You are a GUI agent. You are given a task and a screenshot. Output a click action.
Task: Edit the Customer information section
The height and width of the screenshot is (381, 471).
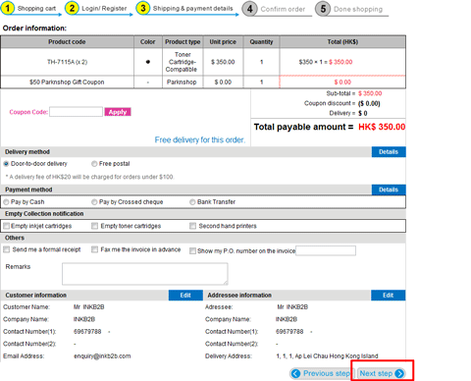point(185,296)
